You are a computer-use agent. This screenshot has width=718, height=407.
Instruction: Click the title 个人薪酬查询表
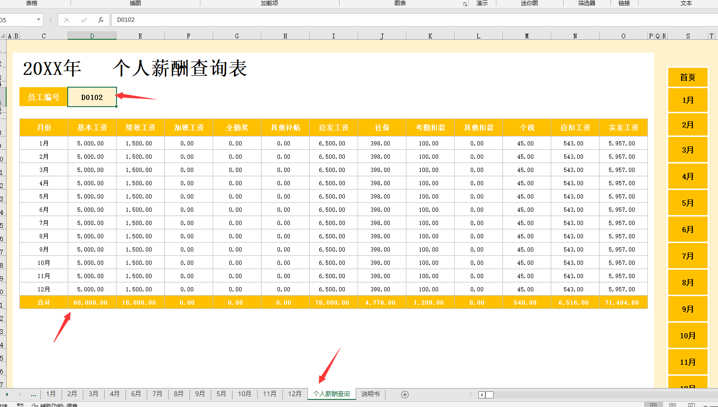coord(180,68)
